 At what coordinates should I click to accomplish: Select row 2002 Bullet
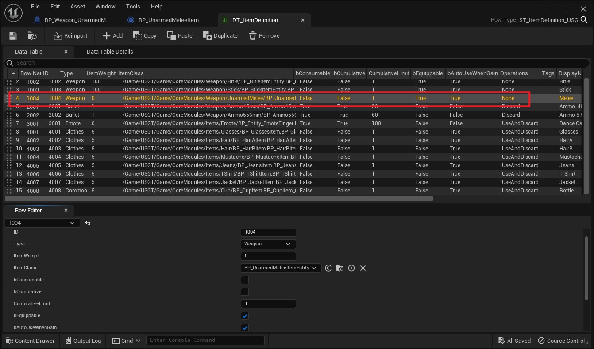click(x=294, y=115)
